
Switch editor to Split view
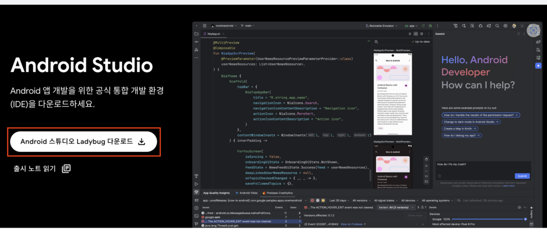[416, 34]
